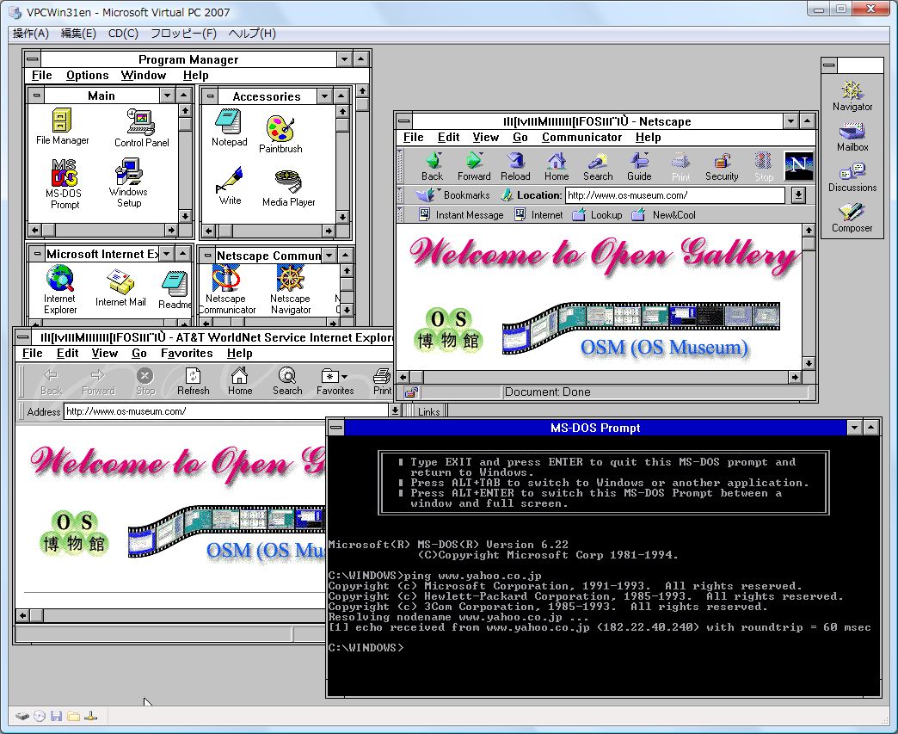Click Search in Netscape toolbar
This screenshot has width=898, height=734.
[598, 167]
